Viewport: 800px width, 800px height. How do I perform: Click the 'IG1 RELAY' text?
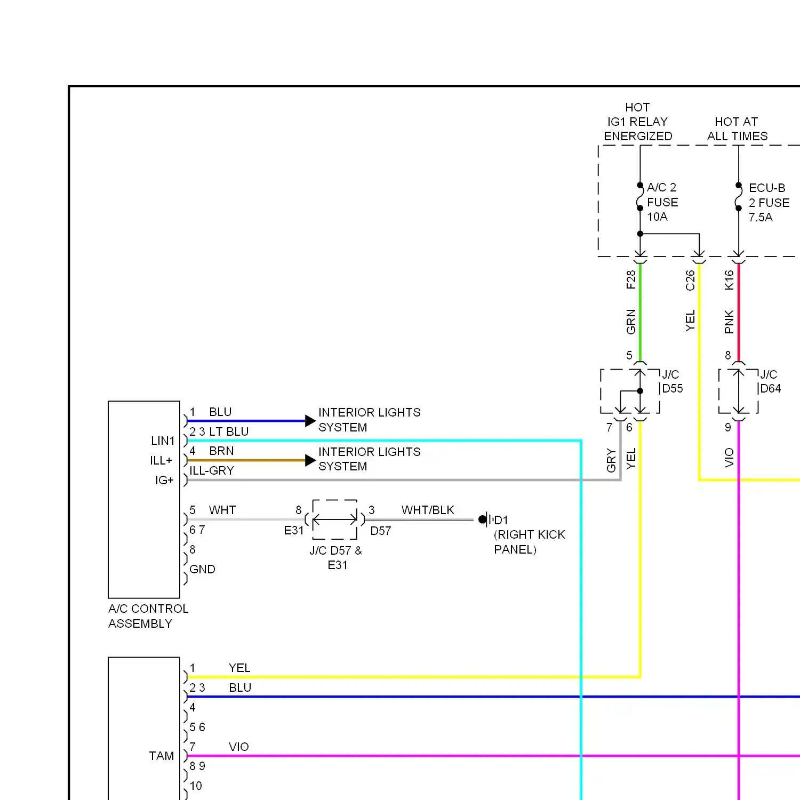(637, 122)
